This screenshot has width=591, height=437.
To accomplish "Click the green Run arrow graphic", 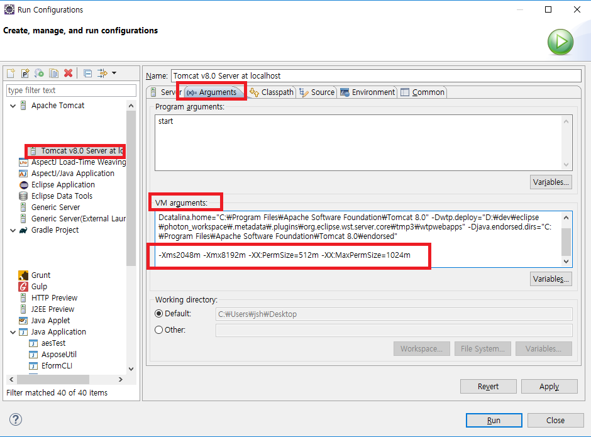I will [x=560, y=42].
